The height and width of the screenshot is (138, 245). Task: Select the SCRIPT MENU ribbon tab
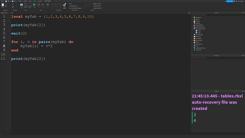click(x=47, y=1)
